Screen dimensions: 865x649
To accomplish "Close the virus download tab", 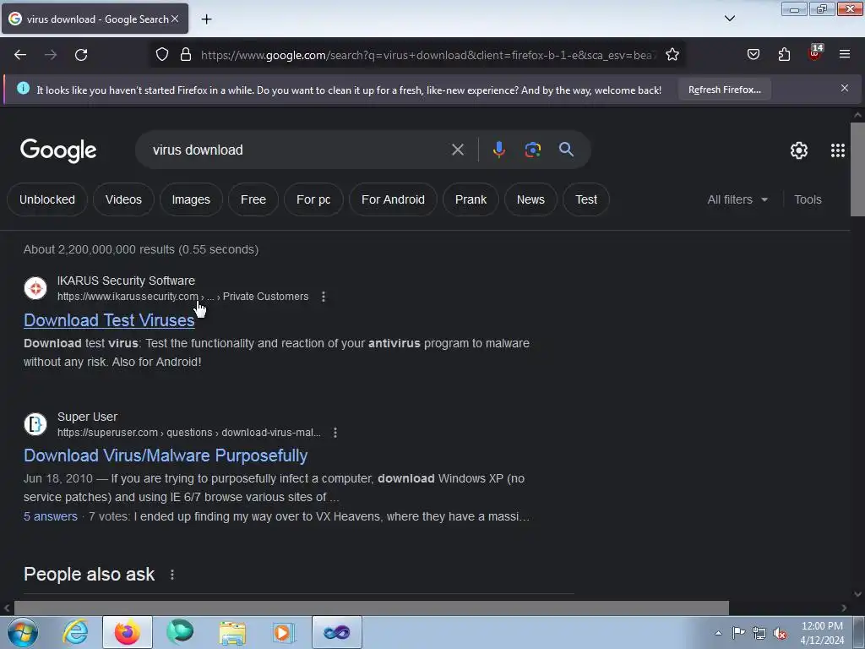I will pyautogui.click(x=175, y=19).
